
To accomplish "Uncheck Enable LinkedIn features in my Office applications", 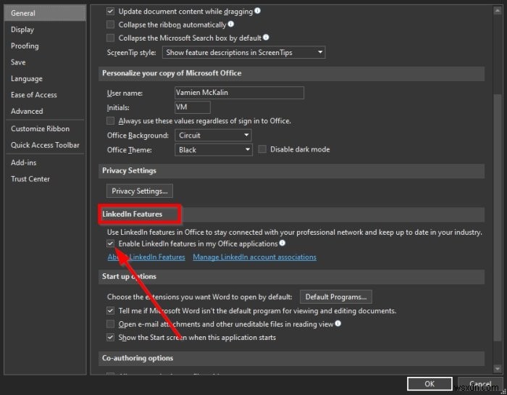I will pos(111,244).
